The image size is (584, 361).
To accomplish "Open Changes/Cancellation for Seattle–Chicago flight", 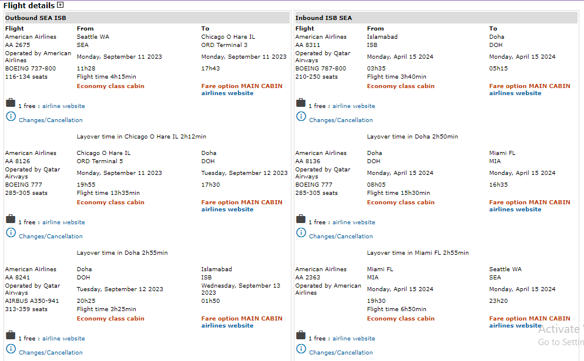I will click(51, 120).
